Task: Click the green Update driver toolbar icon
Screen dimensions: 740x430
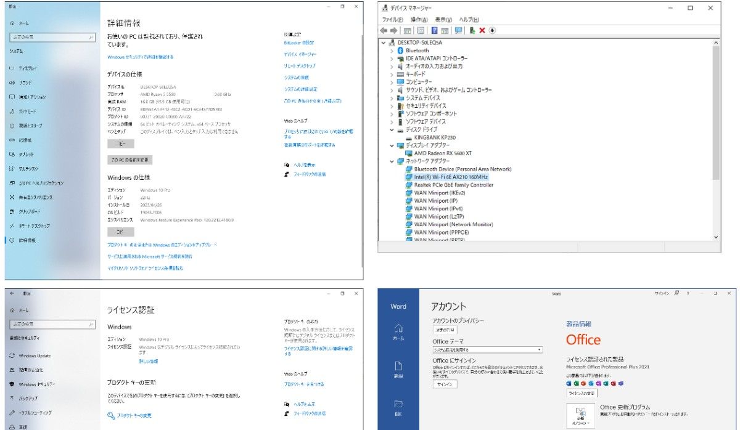Action: click(472, 30)
